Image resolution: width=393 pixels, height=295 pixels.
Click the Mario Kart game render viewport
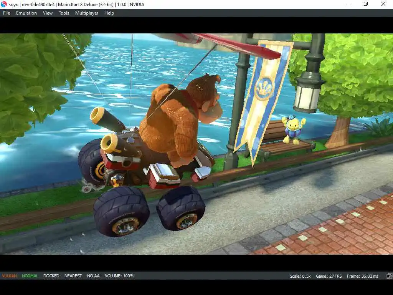pos(196,144)
